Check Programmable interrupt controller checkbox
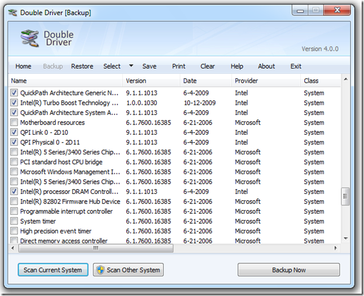This screenshot has height=296, width=364. (x=14, y=211)
